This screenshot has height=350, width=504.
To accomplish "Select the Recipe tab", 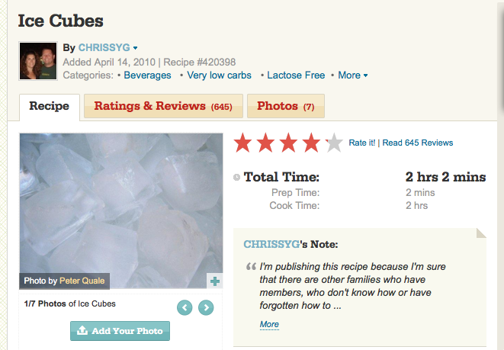I will (x=49, y=106).
